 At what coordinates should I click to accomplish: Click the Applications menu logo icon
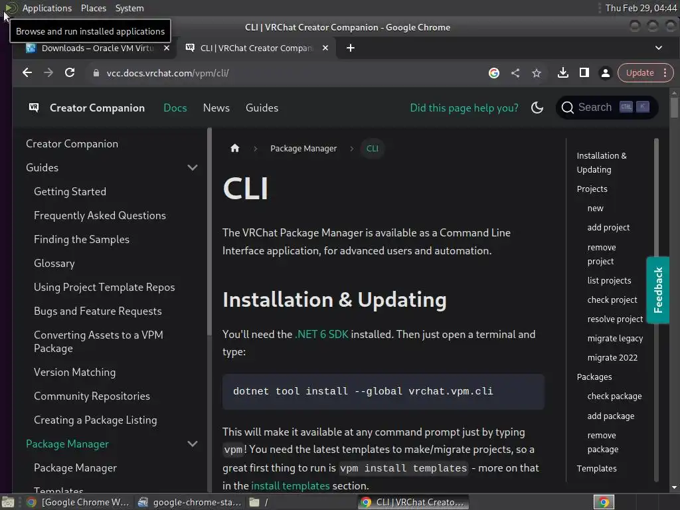(11, 8)
